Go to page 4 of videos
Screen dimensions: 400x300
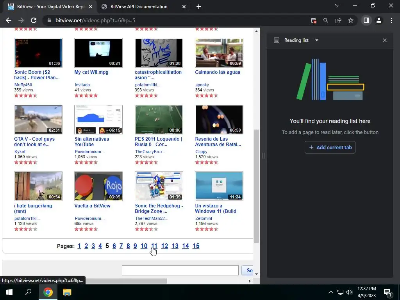point(100,246)
